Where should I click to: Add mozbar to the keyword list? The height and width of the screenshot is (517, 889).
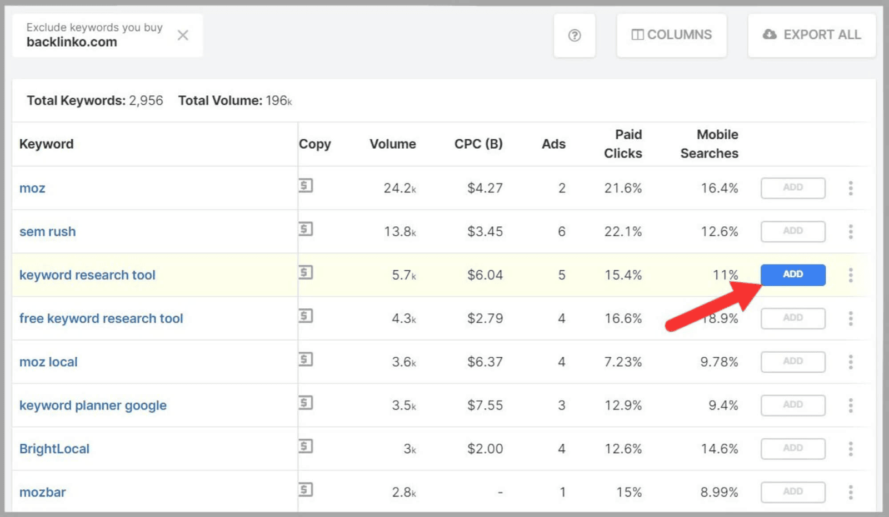click(x=793, y=491)
